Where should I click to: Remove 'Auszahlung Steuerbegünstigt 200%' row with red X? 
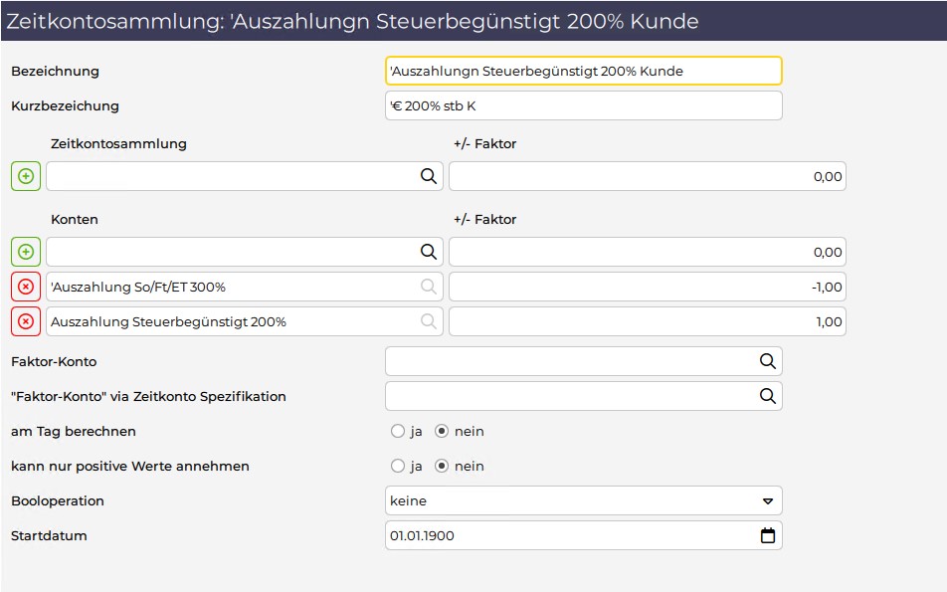point(26,322)
